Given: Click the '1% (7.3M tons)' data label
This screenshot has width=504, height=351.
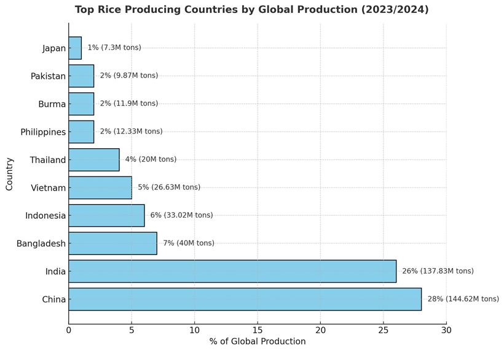Looking at the screenshot, I should [x=114, y=48].
